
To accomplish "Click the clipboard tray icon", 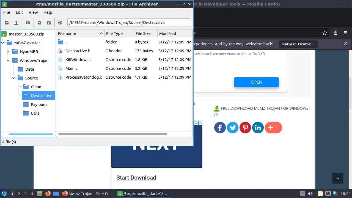I will 320,194.
